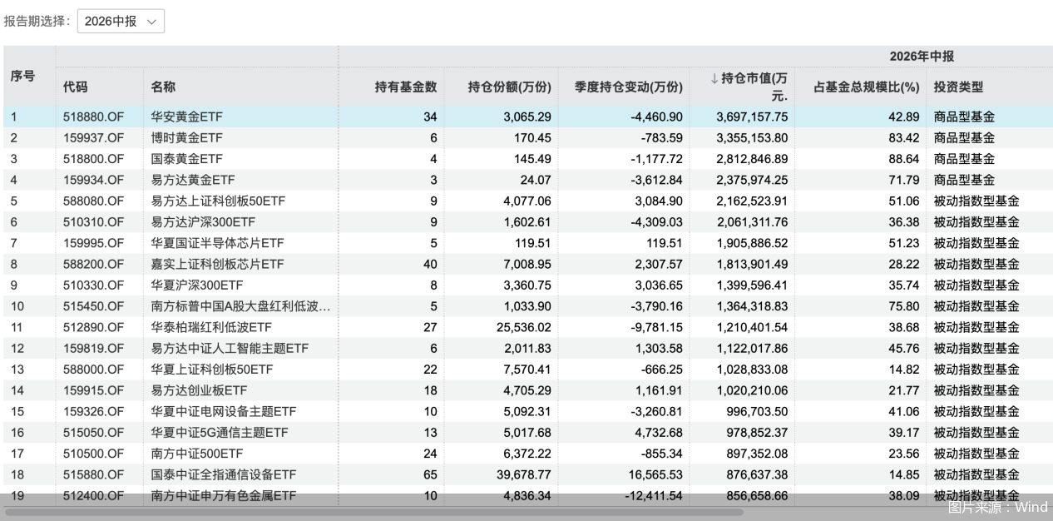Viewport: 1053px width, 521px height.
Task: Click truncated 南方标普中国A股大盘红利低波 name
Action: click(240, 306)
